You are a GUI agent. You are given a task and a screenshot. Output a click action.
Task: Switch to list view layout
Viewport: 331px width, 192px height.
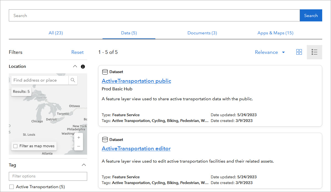point(315,52)
